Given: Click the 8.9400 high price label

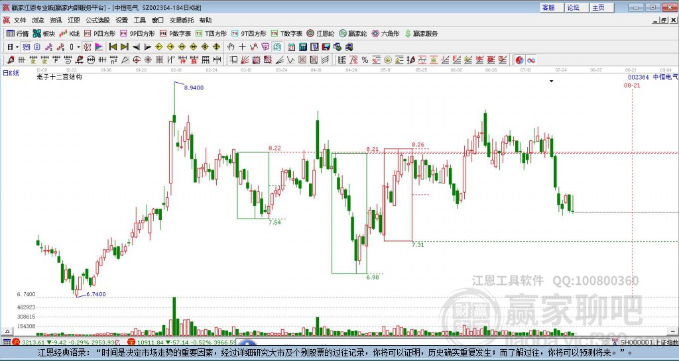Looking at the screenshot, I should (x=194, y=87).
